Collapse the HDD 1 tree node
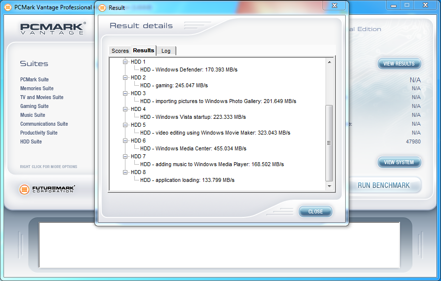The image size is (441, 281). (125, 62)
